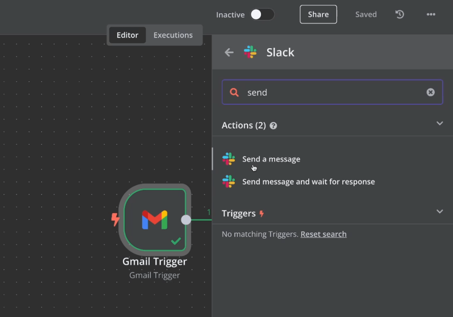Viewport: 453px width, 317px height.
Task: Click the Share button
Action: pyautogui.click(x=318, y=15)
